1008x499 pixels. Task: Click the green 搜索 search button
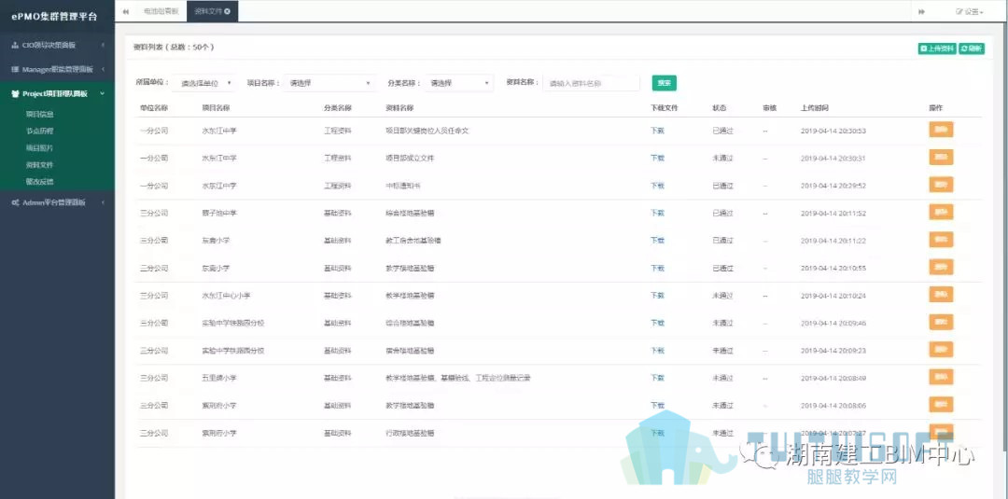click(x=665, y=83)
